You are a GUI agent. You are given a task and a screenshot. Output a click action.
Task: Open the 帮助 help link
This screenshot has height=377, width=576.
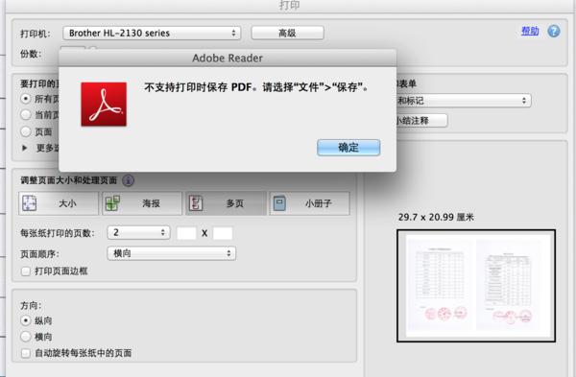530,32
